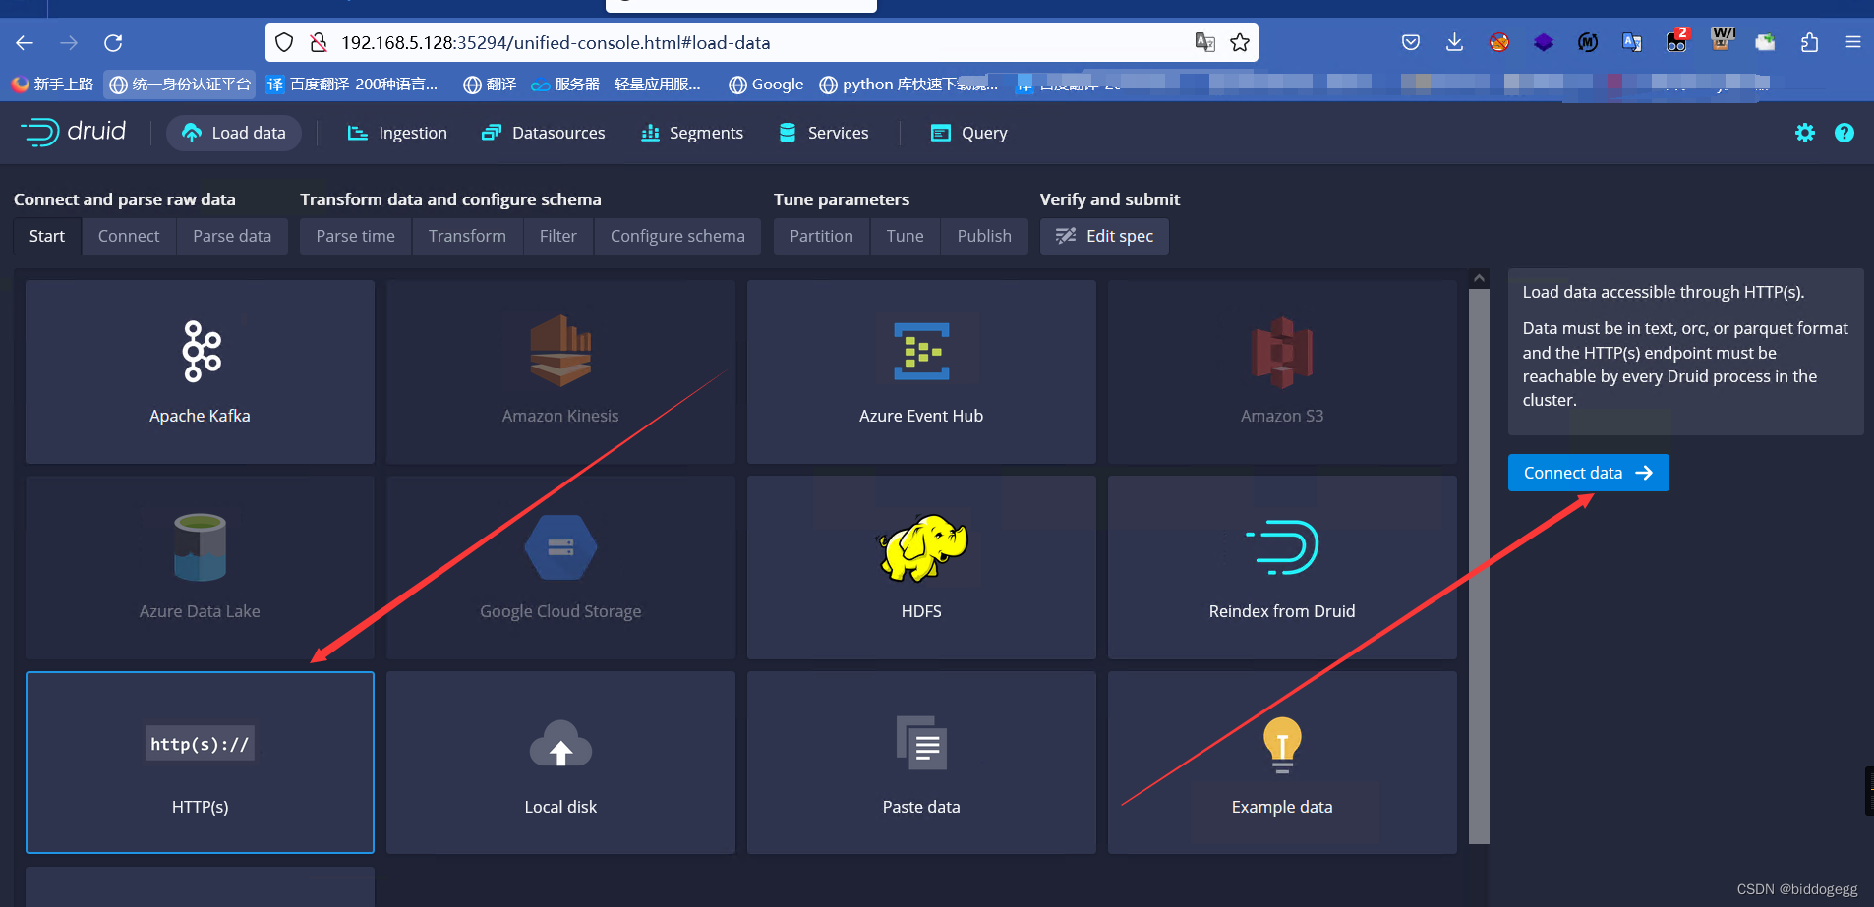Click the browser address bar URL
This screenshot has height=907, width=1874.
pyautogui.click(x=556, y=42)
